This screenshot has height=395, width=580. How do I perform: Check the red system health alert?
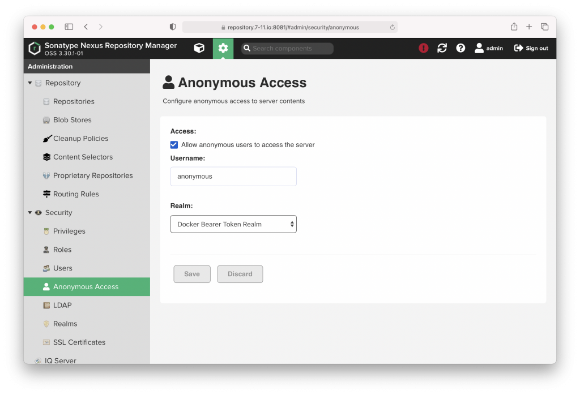point(423,48)
